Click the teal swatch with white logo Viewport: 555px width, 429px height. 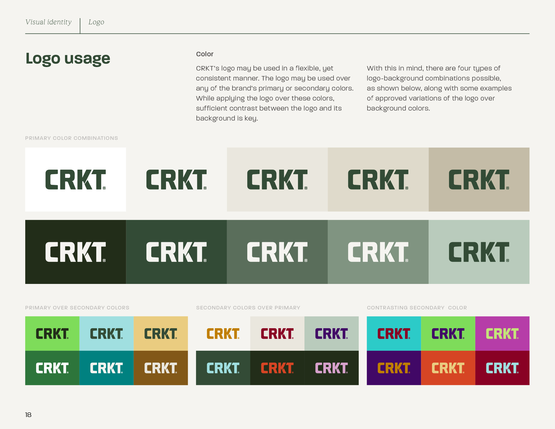pos(106,368)
